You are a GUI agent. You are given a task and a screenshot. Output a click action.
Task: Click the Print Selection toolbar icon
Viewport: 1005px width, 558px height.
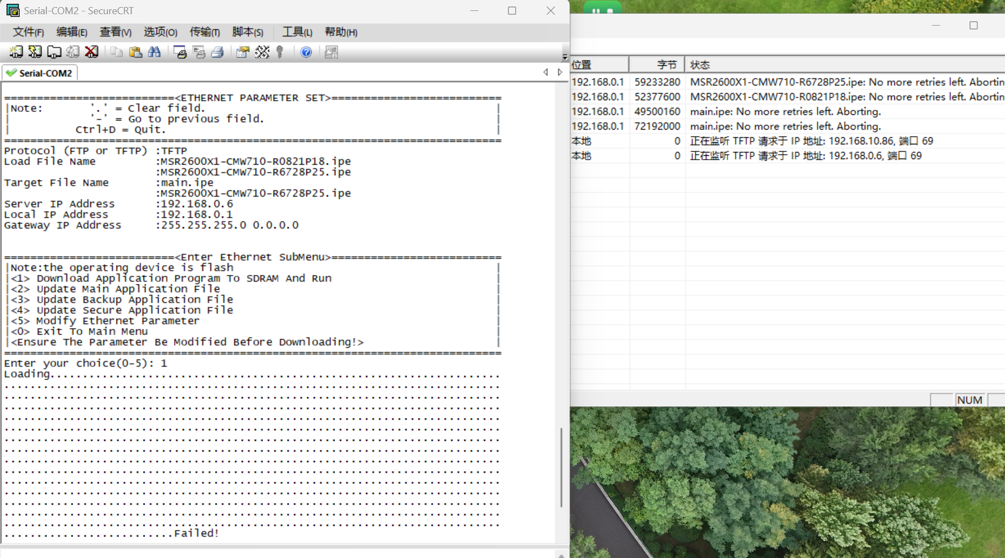[199, 52]
